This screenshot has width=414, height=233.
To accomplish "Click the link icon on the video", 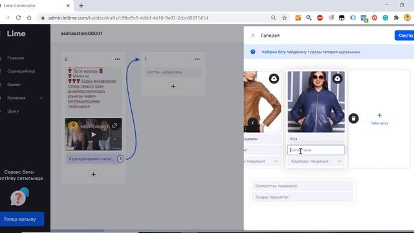I will click(x=114, y=126).
